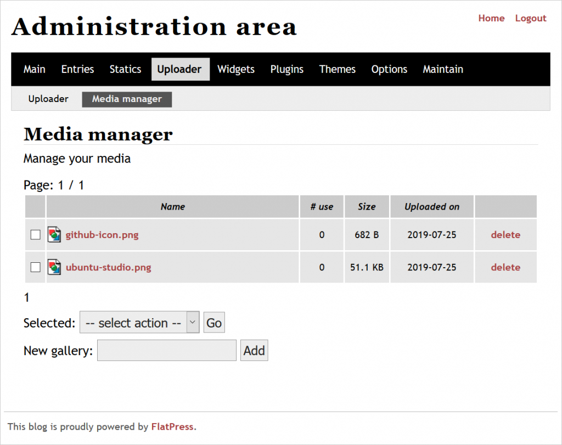
Task: Open the Widgets section
Action: tap(235, 69)
